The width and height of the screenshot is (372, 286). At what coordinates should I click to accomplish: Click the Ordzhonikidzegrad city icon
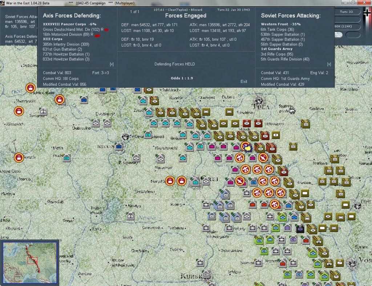coord(125,137)
